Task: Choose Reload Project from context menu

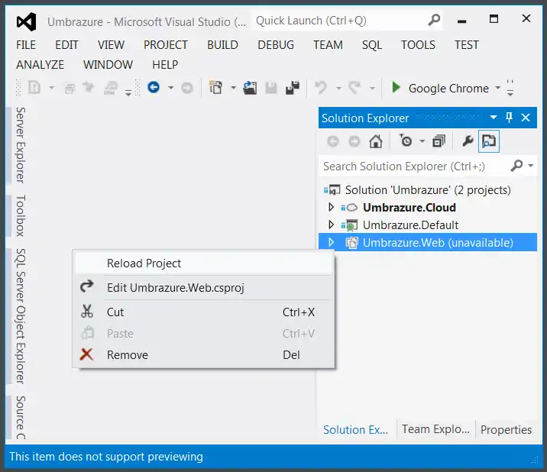Action: (203, 263)
